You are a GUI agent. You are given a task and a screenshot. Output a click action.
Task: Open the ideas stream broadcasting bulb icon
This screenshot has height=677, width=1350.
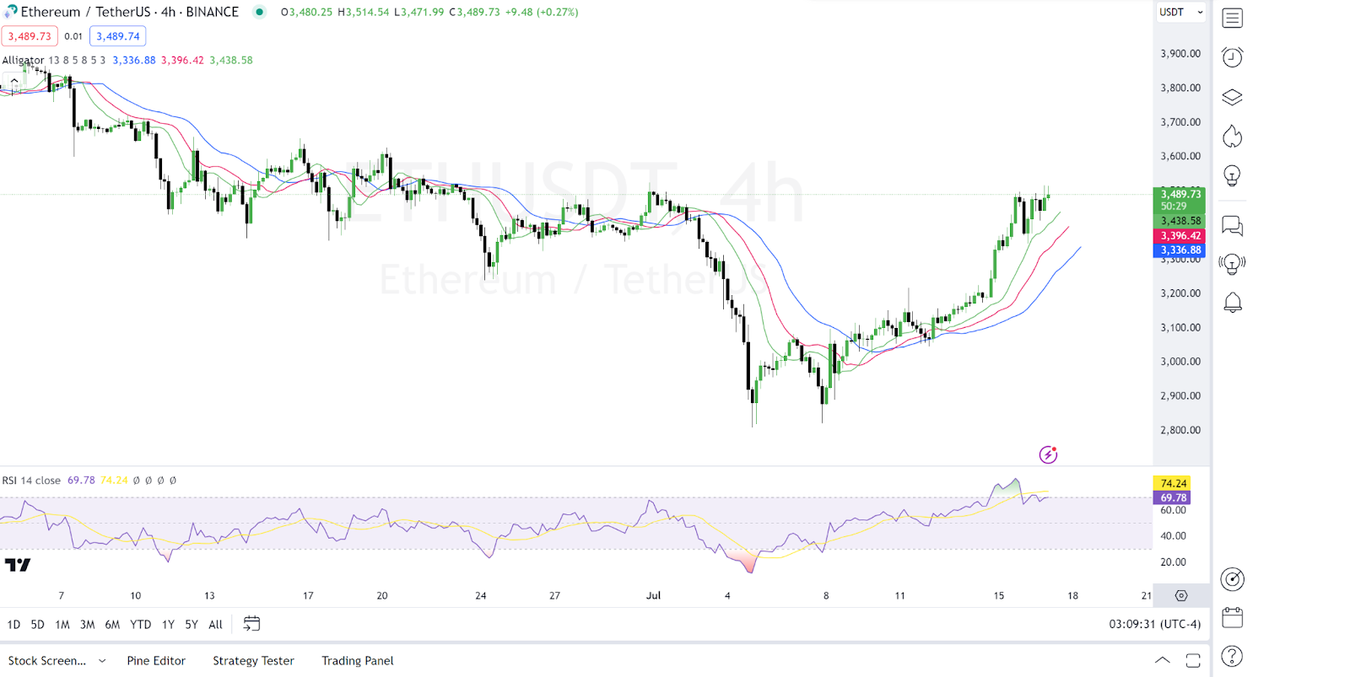click(1232, 264)
